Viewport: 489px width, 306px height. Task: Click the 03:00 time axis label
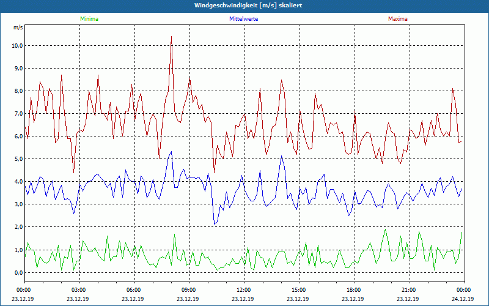coord(80,290)
